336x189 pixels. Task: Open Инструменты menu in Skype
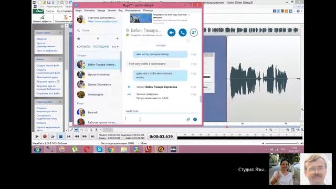click(133, 10)
